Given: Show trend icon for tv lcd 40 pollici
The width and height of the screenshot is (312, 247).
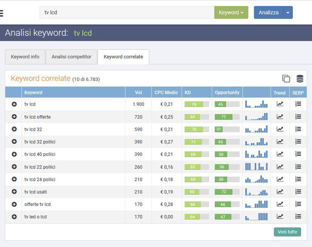Looking at the screenshot, I should (x=280, y=154).
